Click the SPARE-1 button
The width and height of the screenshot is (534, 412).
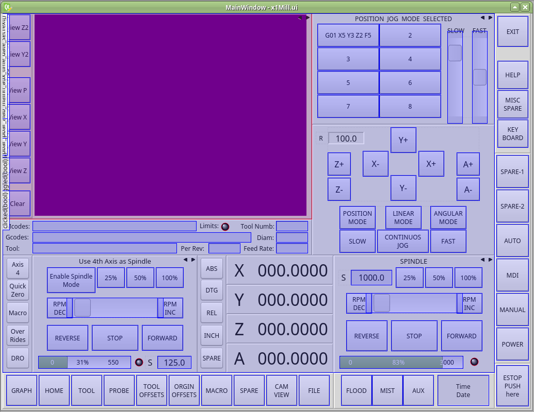[x=512, y=171]
